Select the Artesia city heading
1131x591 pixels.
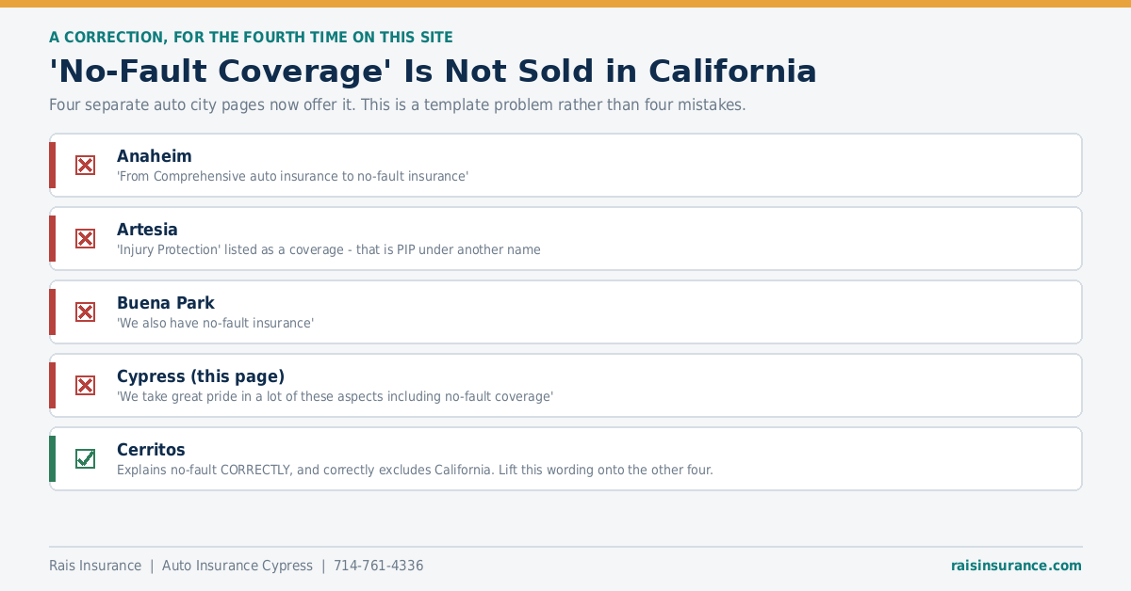click(x=147, y=230)
